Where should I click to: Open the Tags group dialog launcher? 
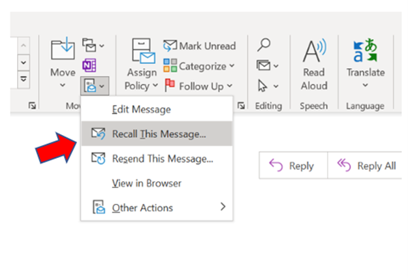(241, 106)
